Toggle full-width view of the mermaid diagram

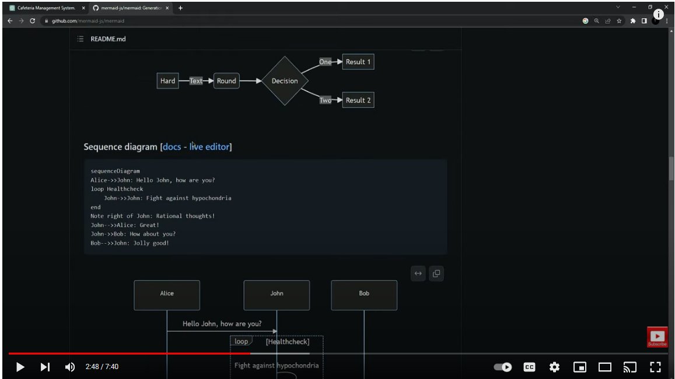[x=418, y=273]
